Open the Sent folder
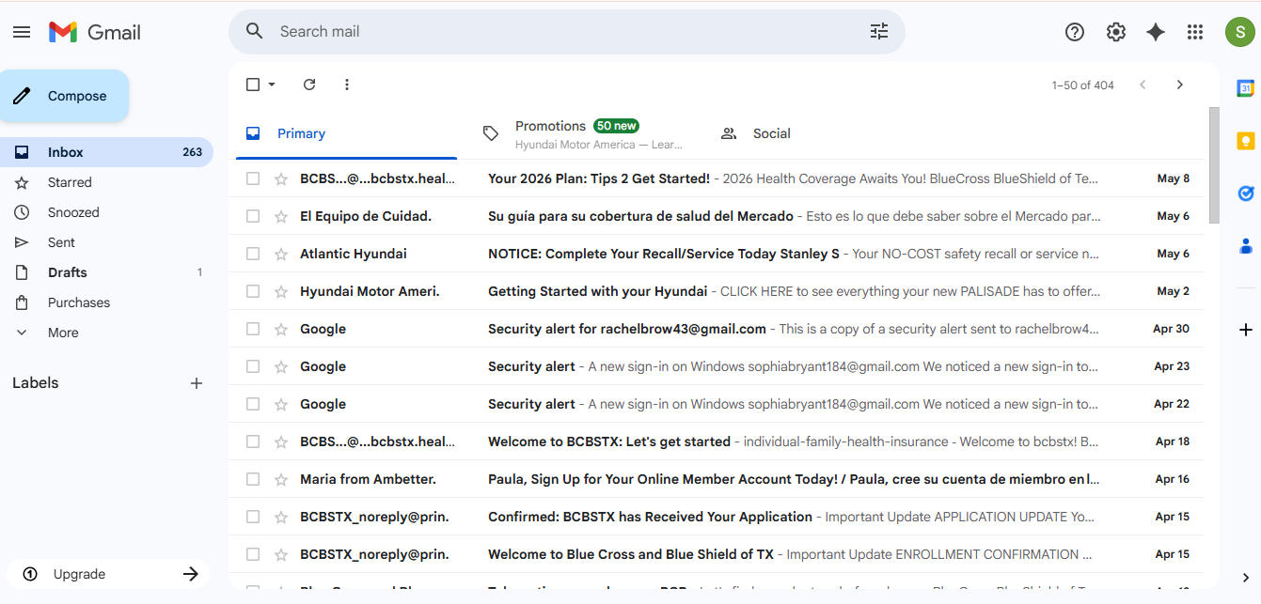The height and width of the screenshot is (604, 1261). [x=106, y=242]
